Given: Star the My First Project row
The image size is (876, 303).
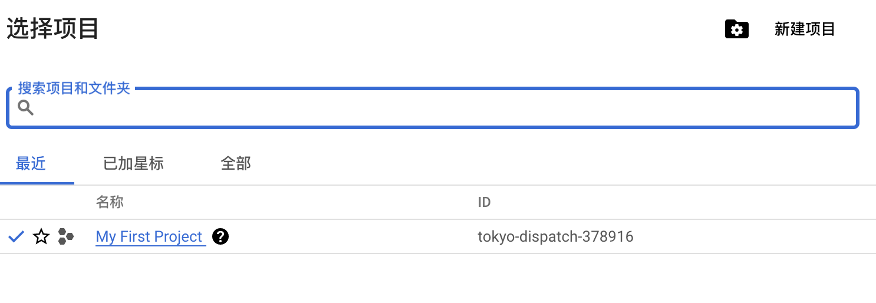Looking at the screenshot, I should click(41, 237).
